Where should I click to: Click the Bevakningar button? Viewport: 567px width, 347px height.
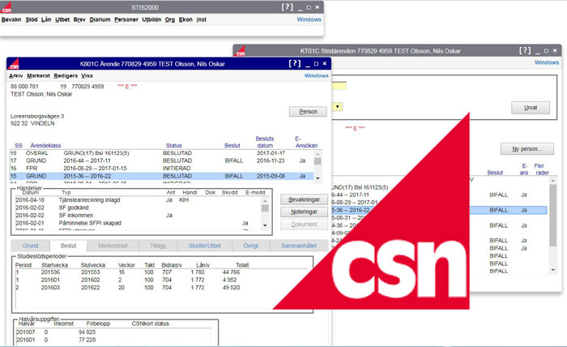click(x=304, y=199)
